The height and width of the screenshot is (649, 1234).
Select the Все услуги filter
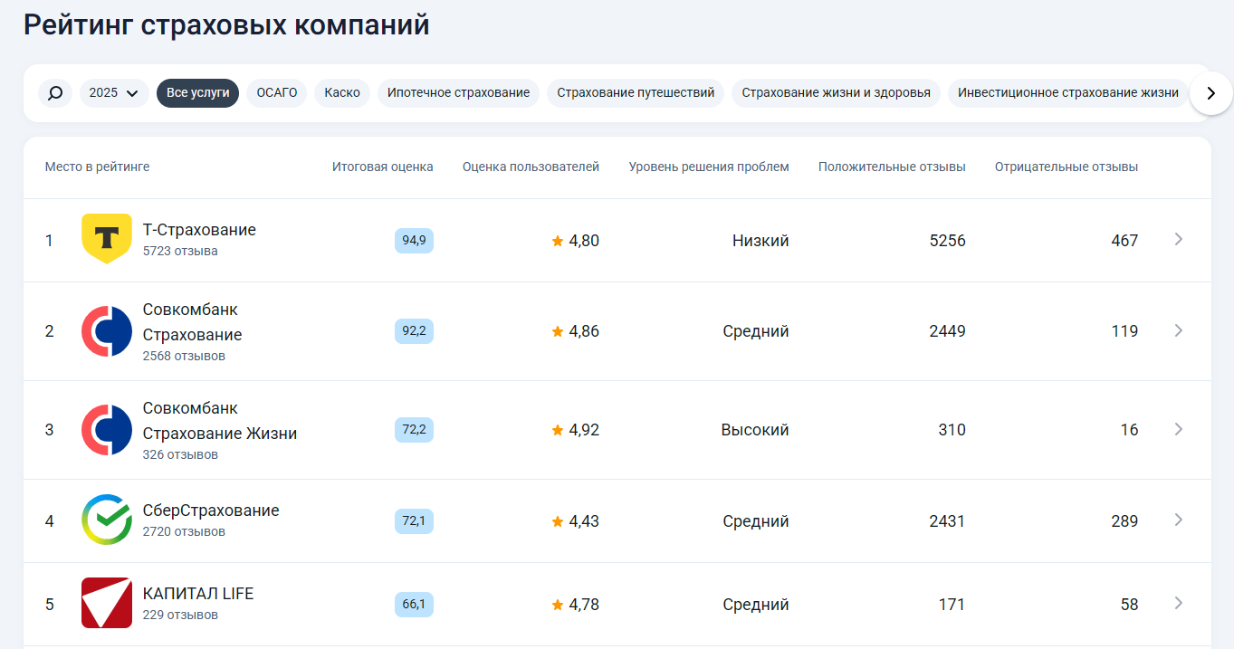point(197,92)
